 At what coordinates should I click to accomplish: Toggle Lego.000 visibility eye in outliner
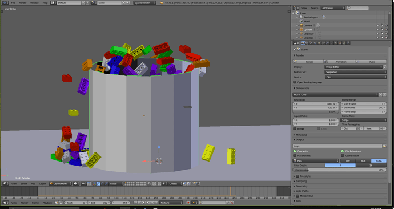[378, 34]
